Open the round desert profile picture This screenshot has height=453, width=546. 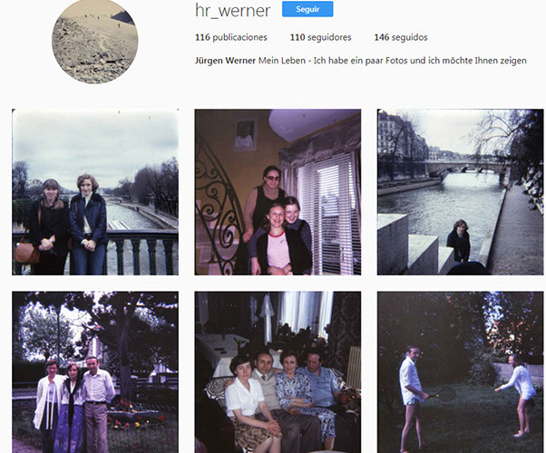click(95, 41)
